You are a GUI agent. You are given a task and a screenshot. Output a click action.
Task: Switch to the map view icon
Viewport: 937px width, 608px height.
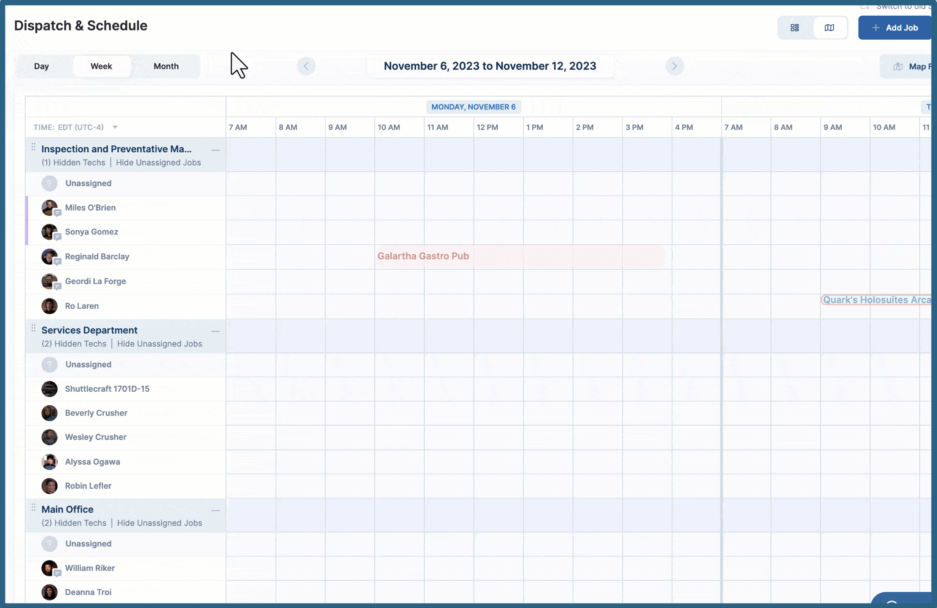click(829, 28)
